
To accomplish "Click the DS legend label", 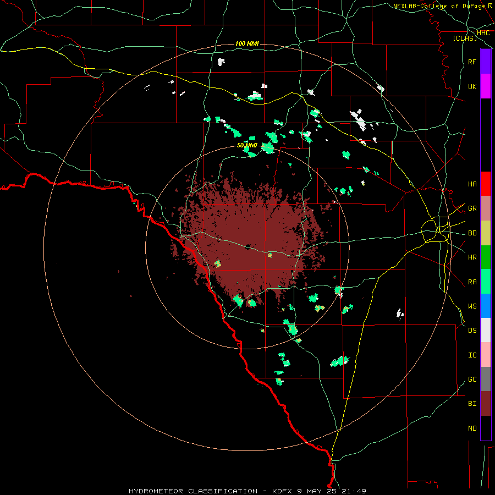I will (x=472, y=330).
